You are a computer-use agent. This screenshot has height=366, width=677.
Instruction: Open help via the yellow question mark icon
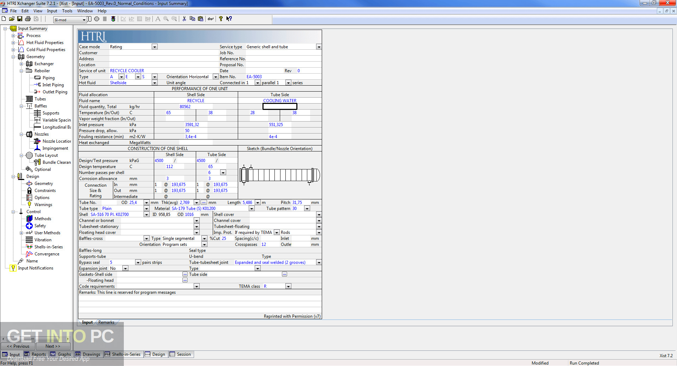click(x=221, y=19)
